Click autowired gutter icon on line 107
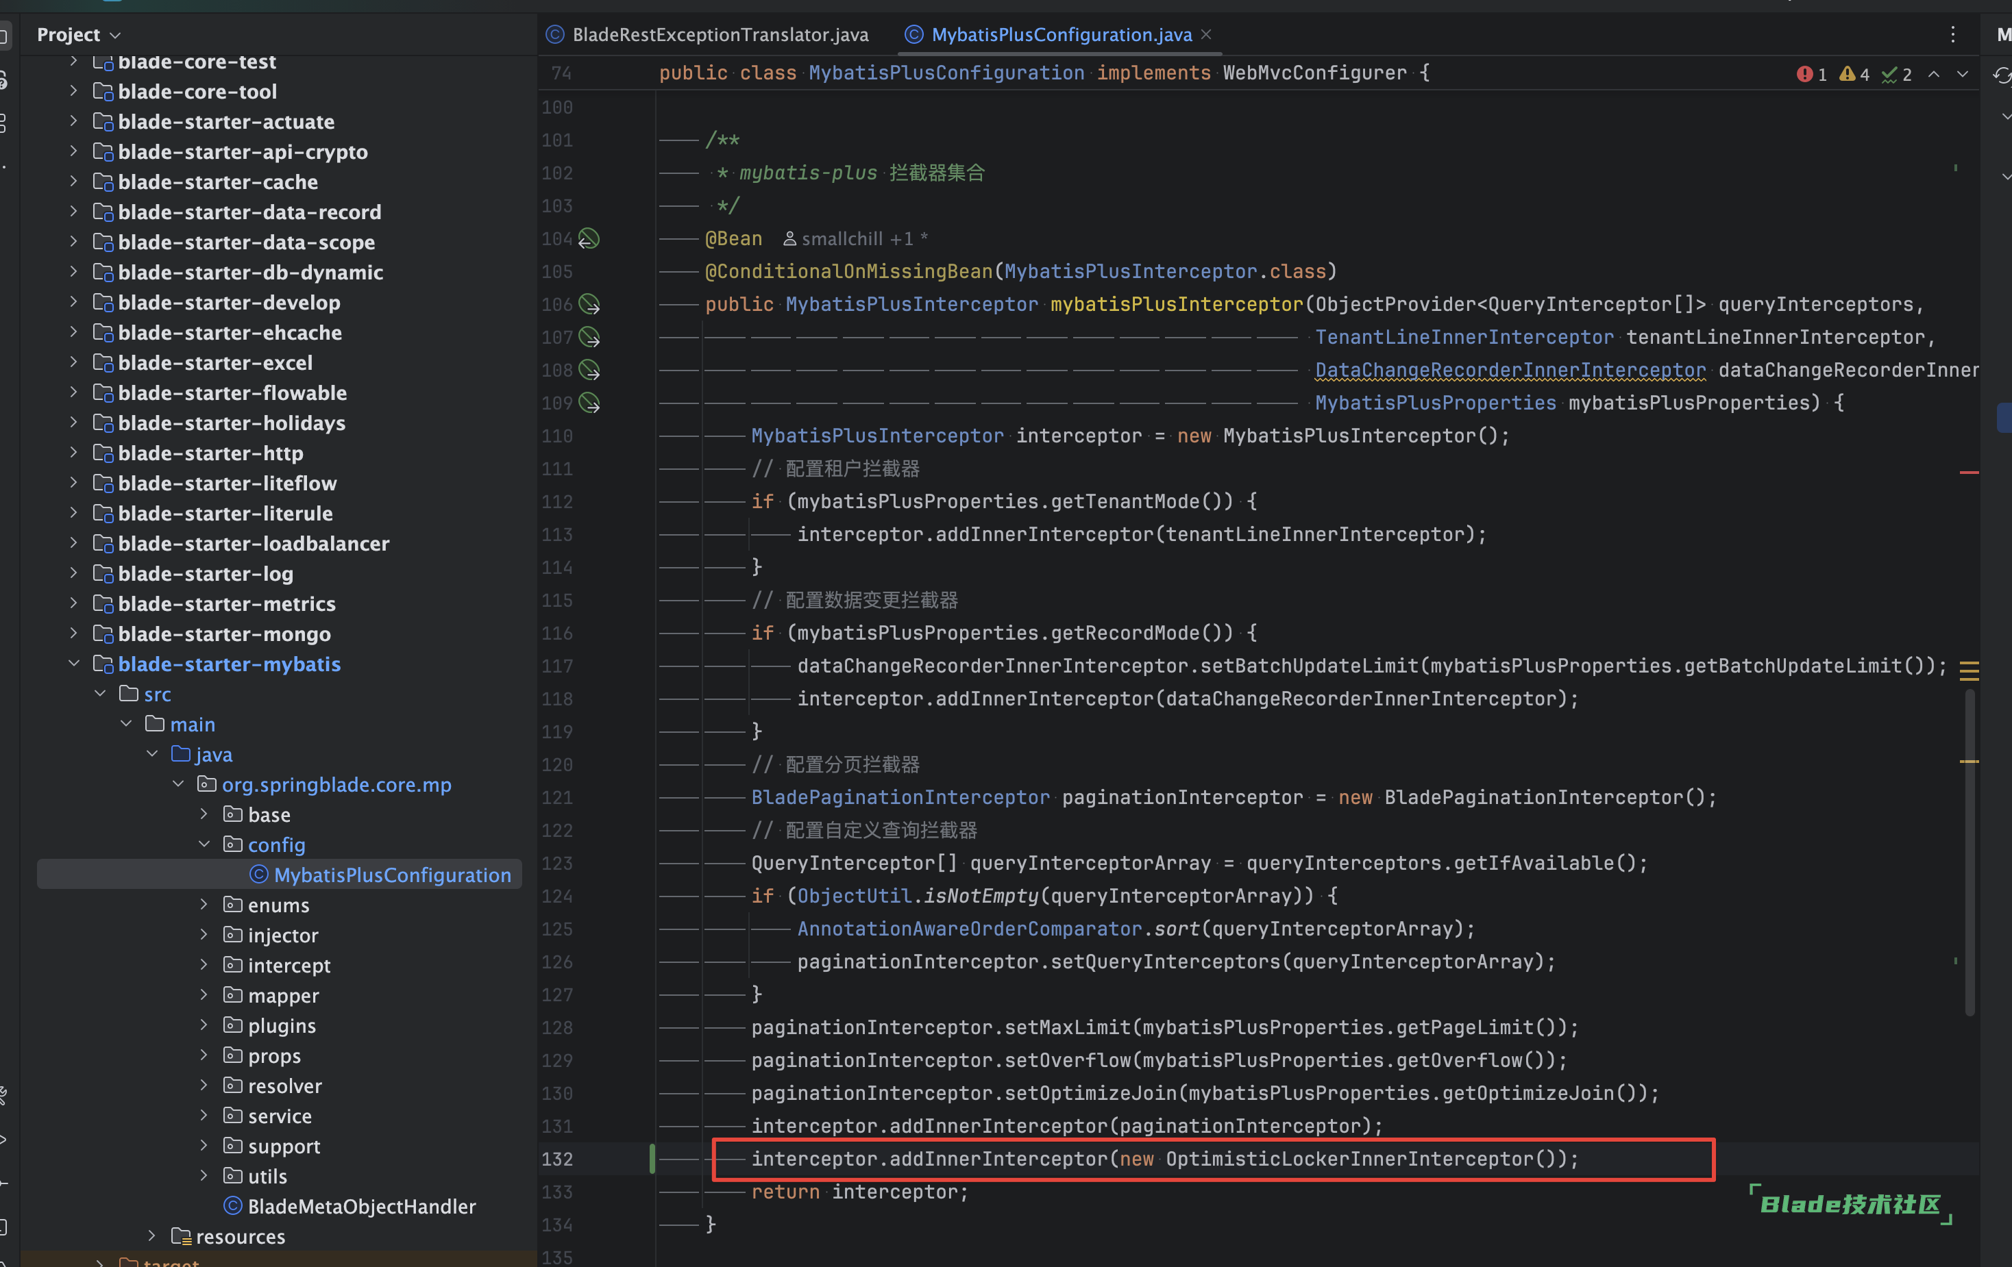 pos(589,338)
